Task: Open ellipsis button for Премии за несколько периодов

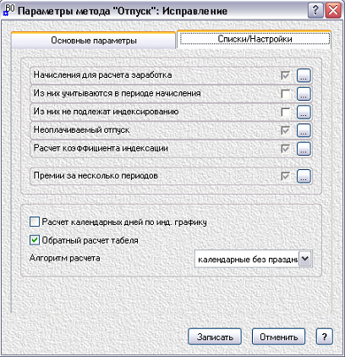Action: [304, 176]
